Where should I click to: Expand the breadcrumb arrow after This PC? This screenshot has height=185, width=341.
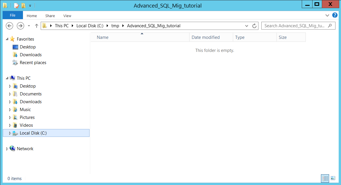(x=72, y=26)
